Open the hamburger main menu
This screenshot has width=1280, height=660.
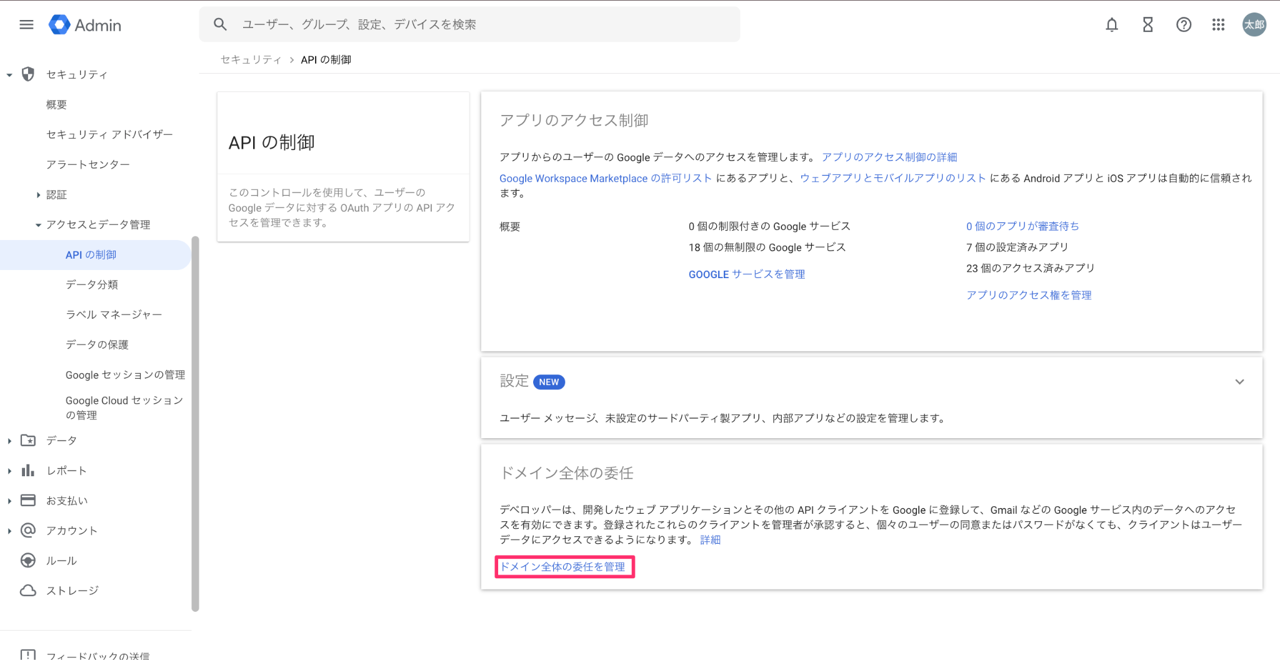[x=26, y=25]
